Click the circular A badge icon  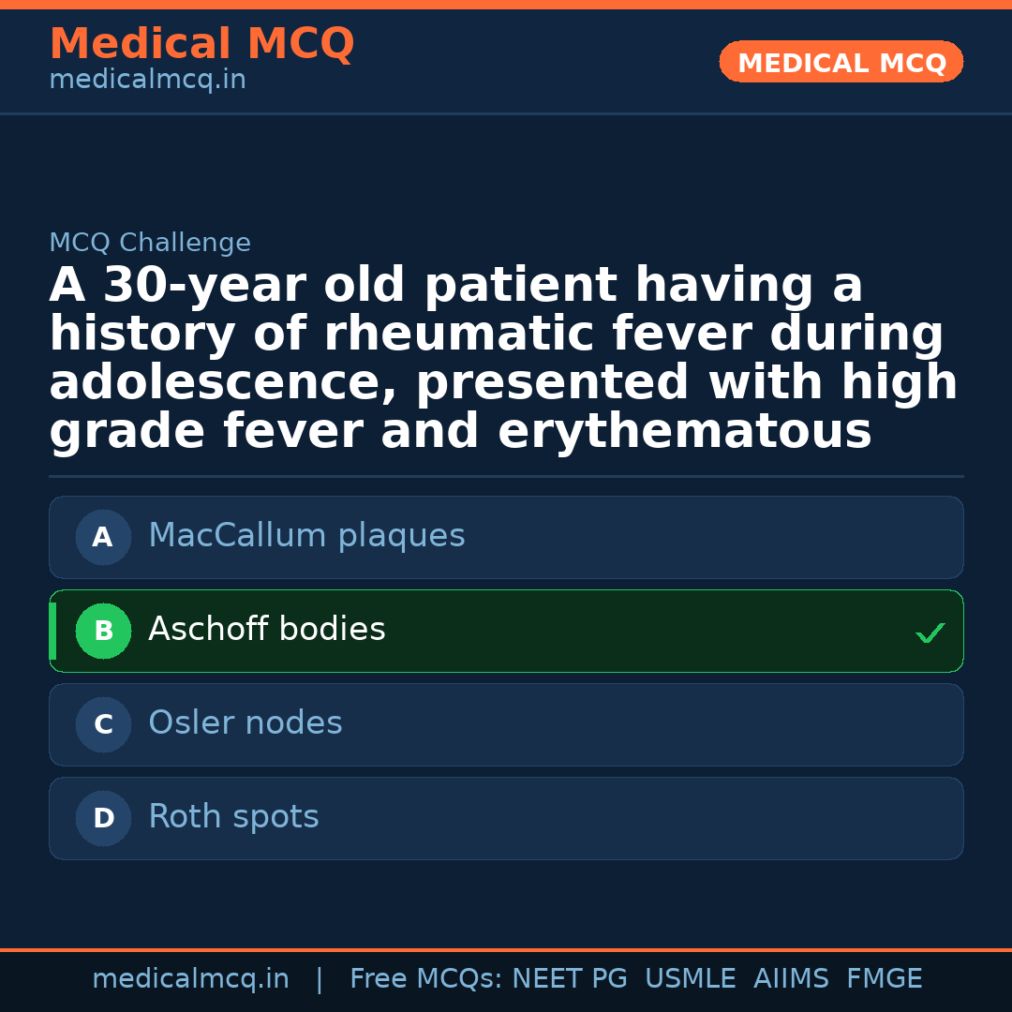click(x=103, y=537)
